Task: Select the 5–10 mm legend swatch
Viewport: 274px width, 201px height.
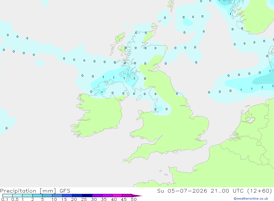Action: 47,196
